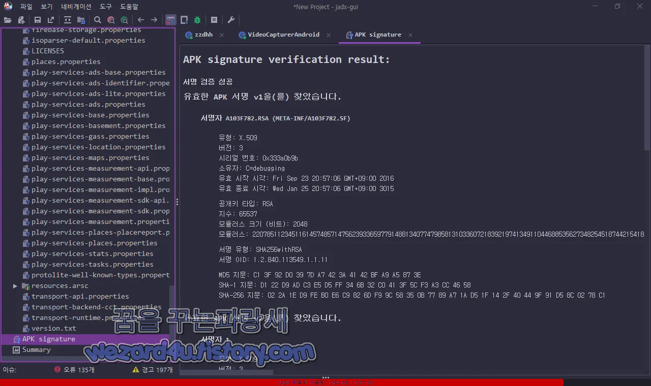Open play-services-ads-base.properties file

(x=99, y=73)
